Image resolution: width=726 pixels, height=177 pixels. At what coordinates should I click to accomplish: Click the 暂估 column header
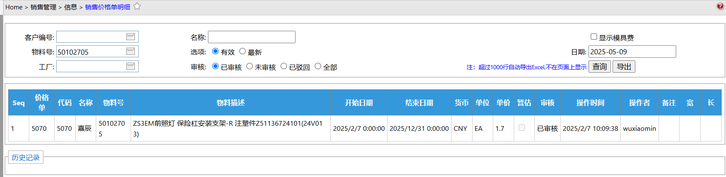524,103
